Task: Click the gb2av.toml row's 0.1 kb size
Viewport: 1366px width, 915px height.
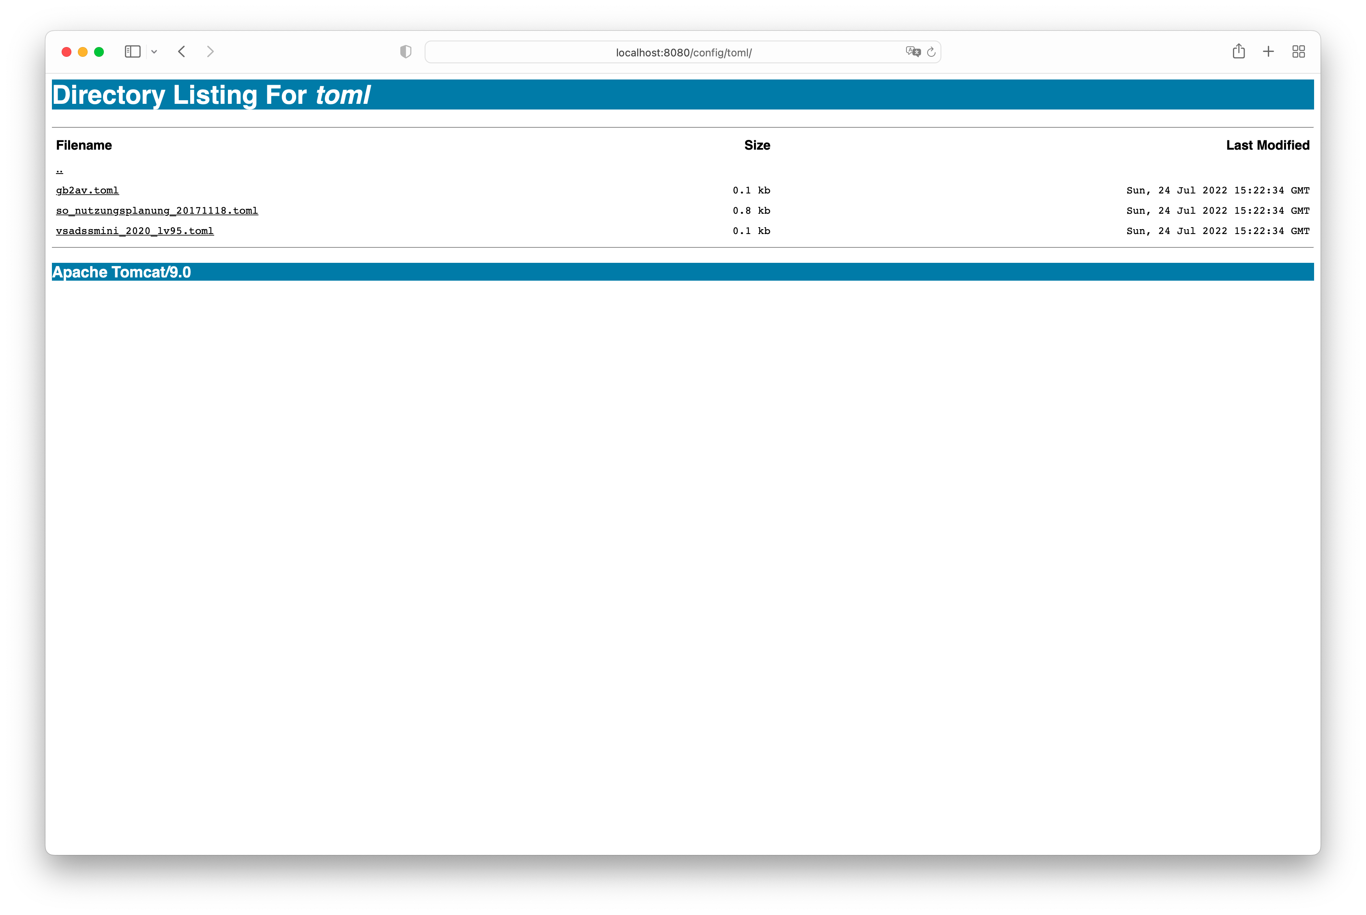Action: point(752,190)
